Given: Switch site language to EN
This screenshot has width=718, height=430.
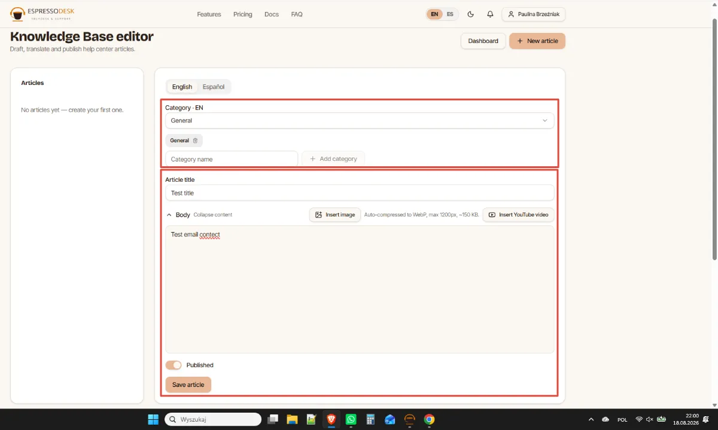Looking at the screenshot, I should (x=434, y=14).
